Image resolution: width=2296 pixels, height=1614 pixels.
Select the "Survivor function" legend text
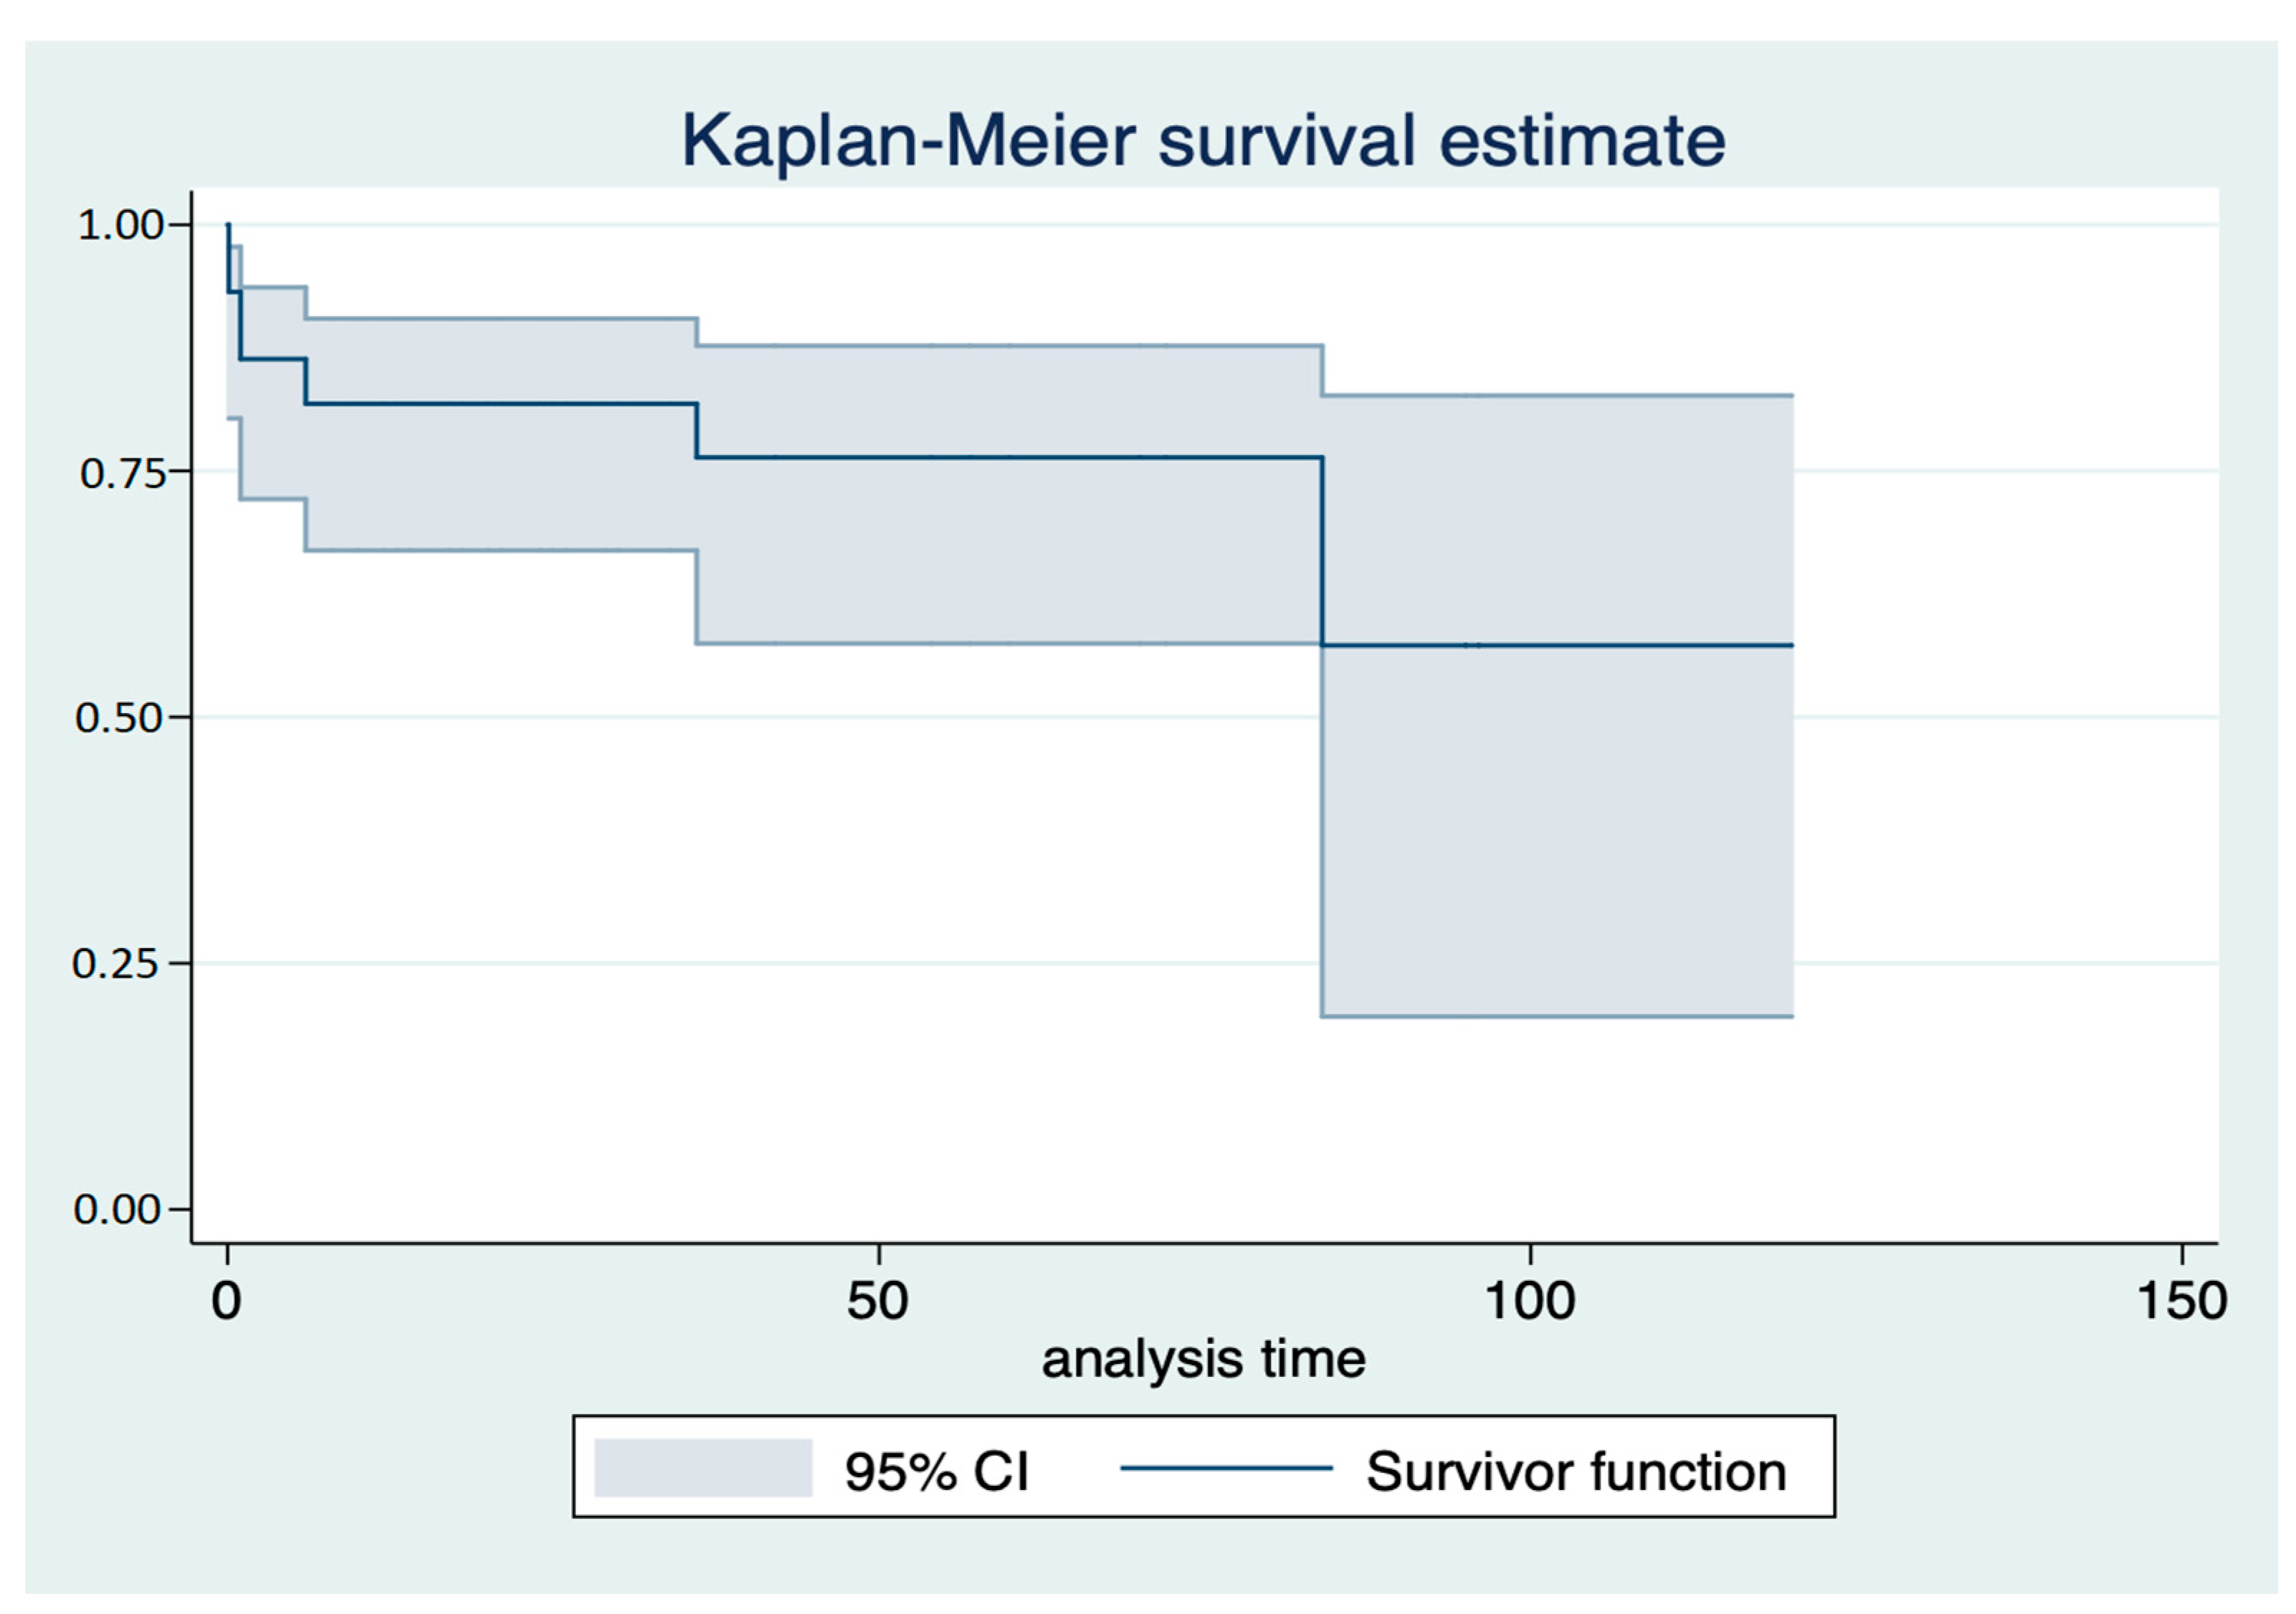[1576, 1472]
